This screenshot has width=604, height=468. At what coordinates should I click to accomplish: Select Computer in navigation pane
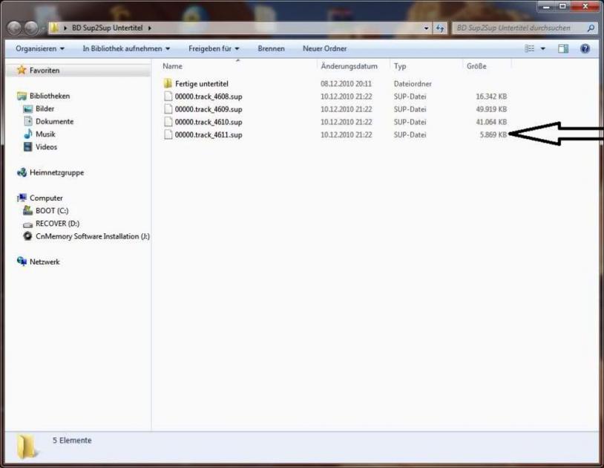(x=46, y=198)
